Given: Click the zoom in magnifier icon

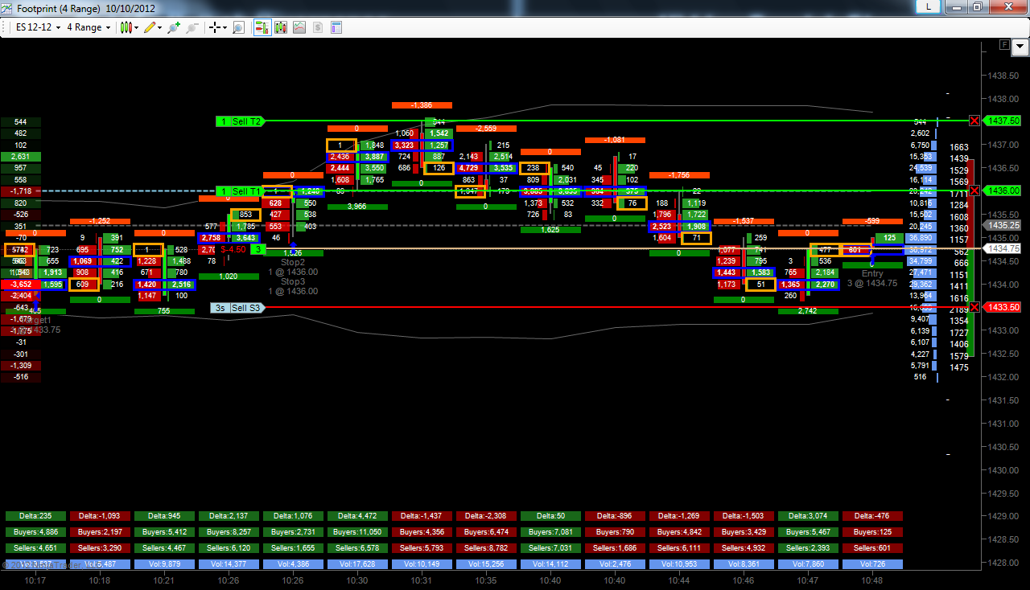Looking at the screenshot, I should pyautogui.click(x=175, y=27).
